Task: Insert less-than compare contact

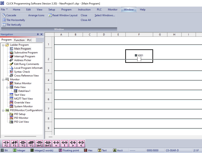Action: click(x=81, y=143)
